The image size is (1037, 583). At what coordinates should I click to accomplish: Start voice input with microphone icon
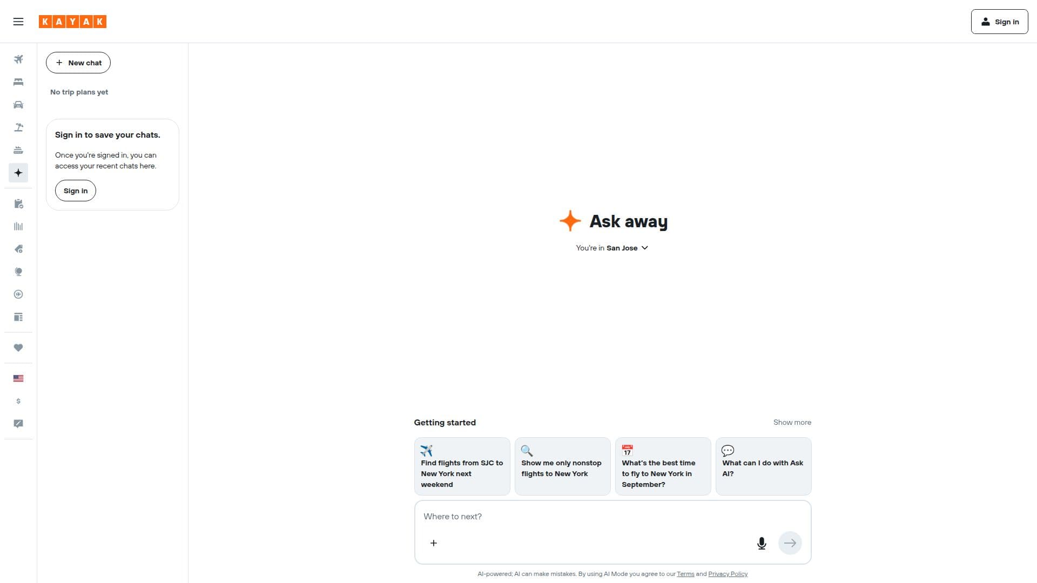pyautogui.click(x=762, y=543)
